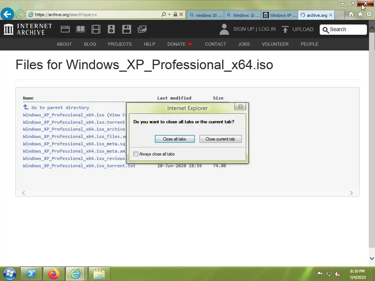
Task: Click the Close current tab button
Action: tap(220, 139)
